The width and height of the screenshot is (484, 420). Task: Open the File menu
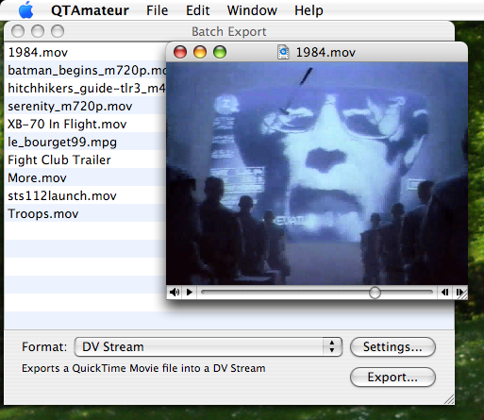(158, 10)
